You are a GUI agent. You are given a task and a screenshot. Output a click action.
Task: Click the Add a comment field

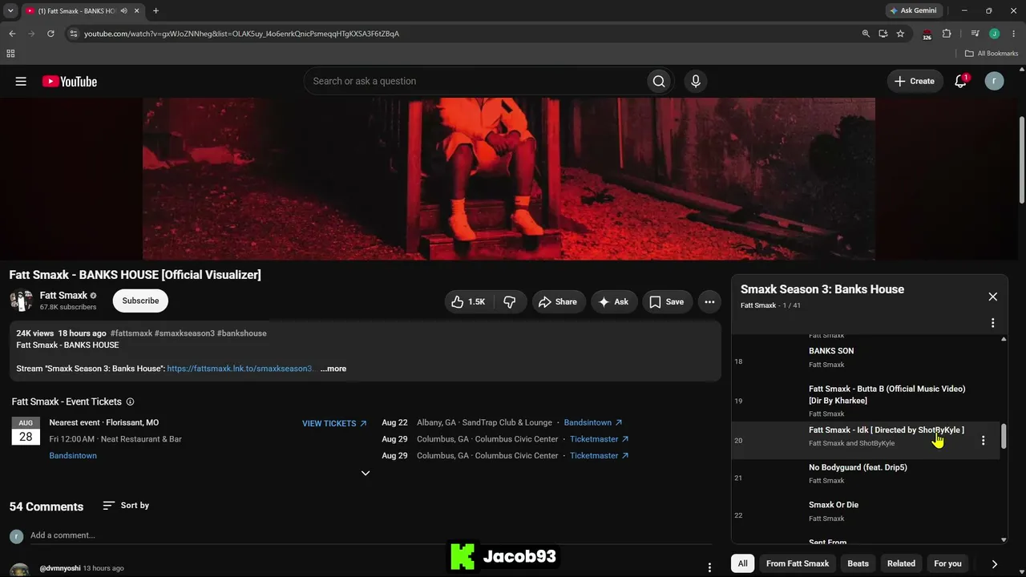[x=369, y=535]
